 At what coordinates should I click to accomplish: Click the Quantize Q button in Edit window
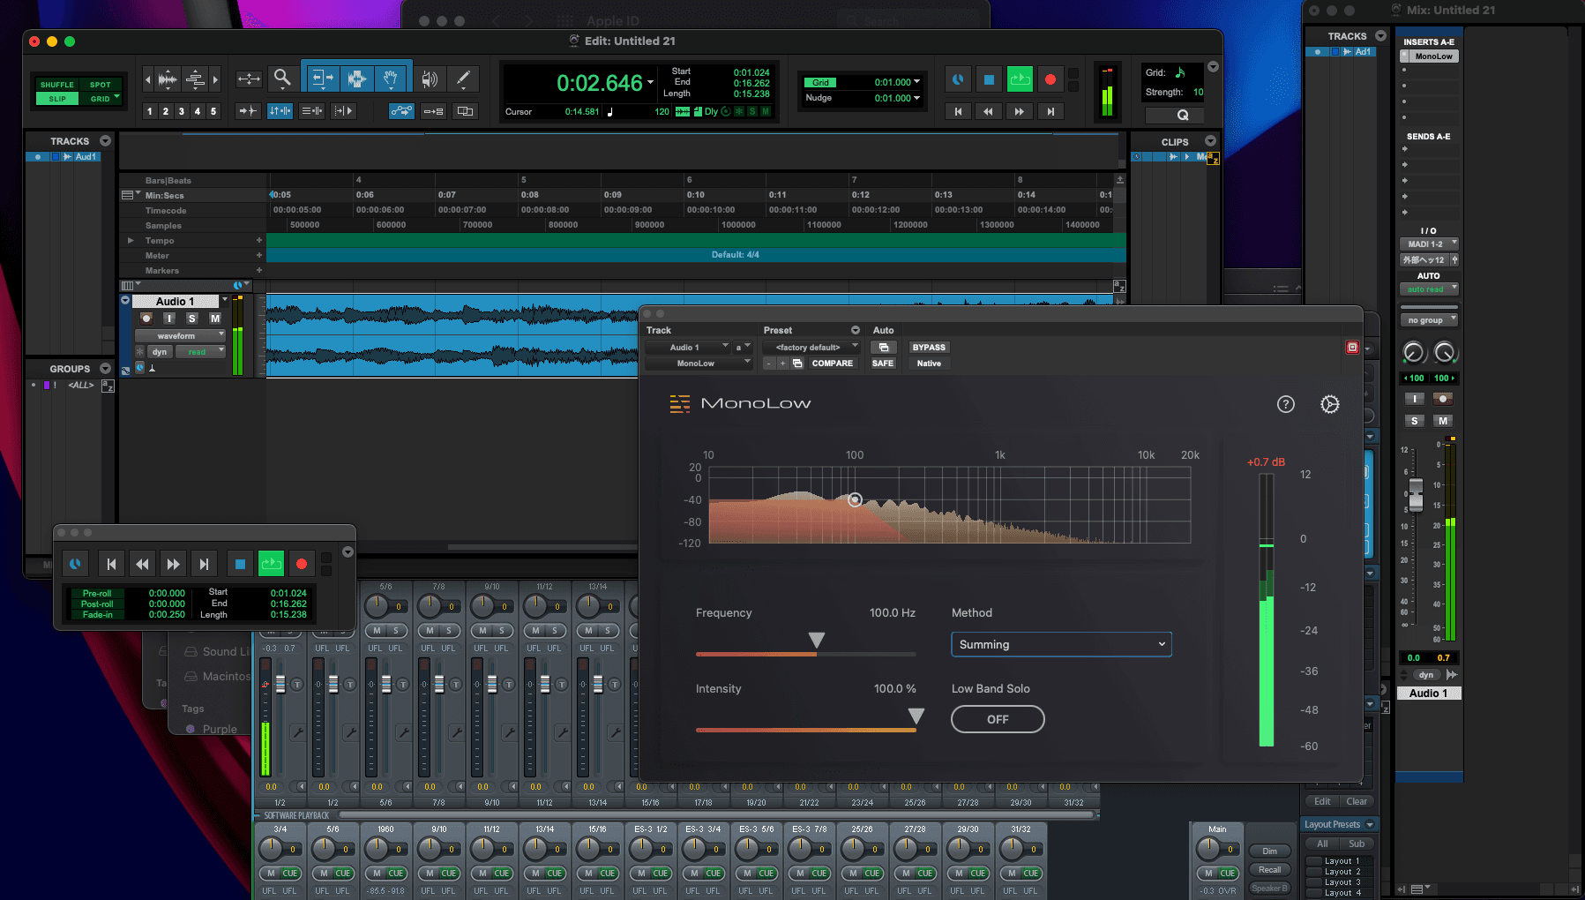1183,115
